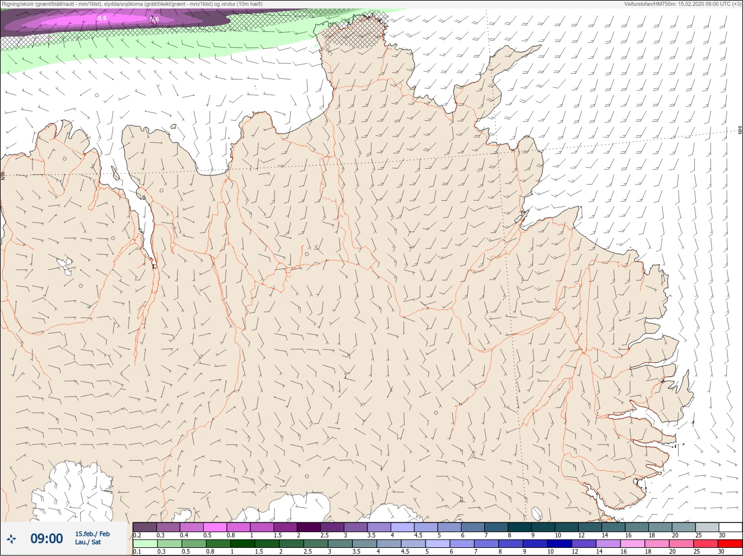Select the white 30 swatch in snow scale

[730, 527]
